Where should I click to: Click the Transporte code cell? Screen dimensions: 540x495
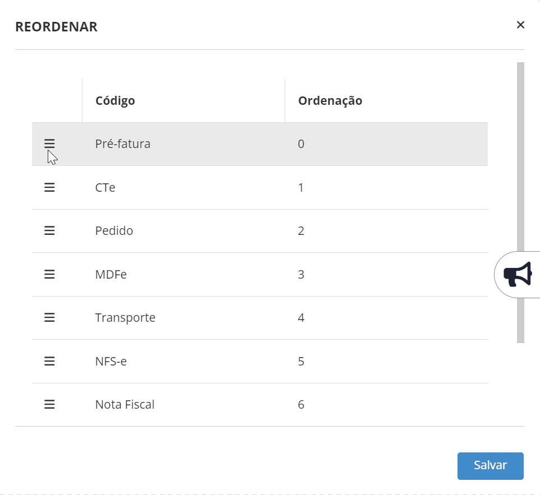point(125,317)
